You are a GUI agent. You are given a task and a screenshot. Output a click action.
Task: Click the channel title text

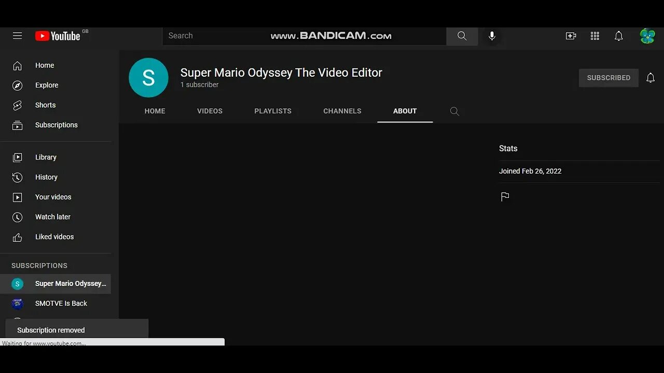281,73
